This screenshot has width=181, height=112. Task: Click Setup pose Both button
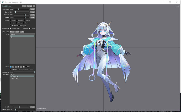point(22,32)
